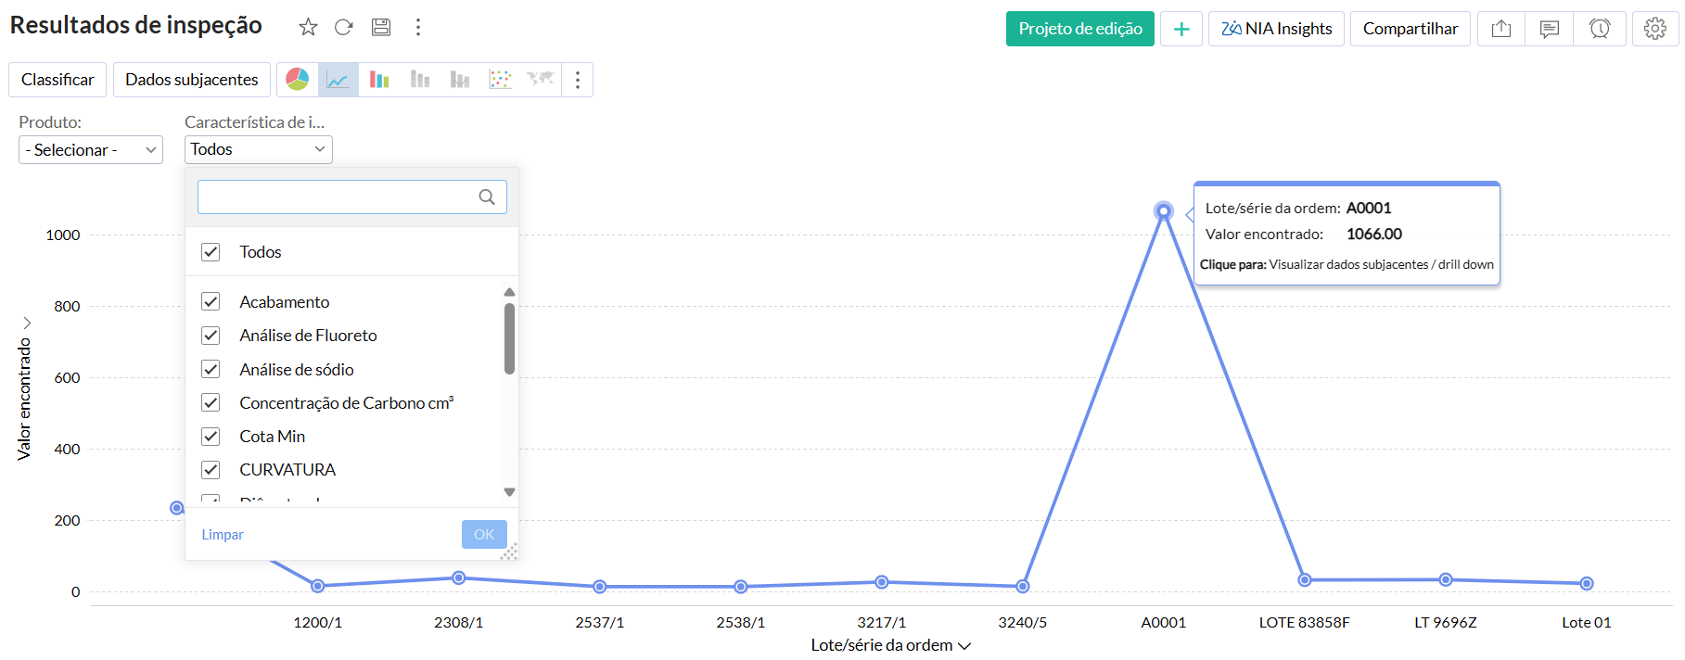Uncheck the Acabamento checkbox

click(211, 302)
